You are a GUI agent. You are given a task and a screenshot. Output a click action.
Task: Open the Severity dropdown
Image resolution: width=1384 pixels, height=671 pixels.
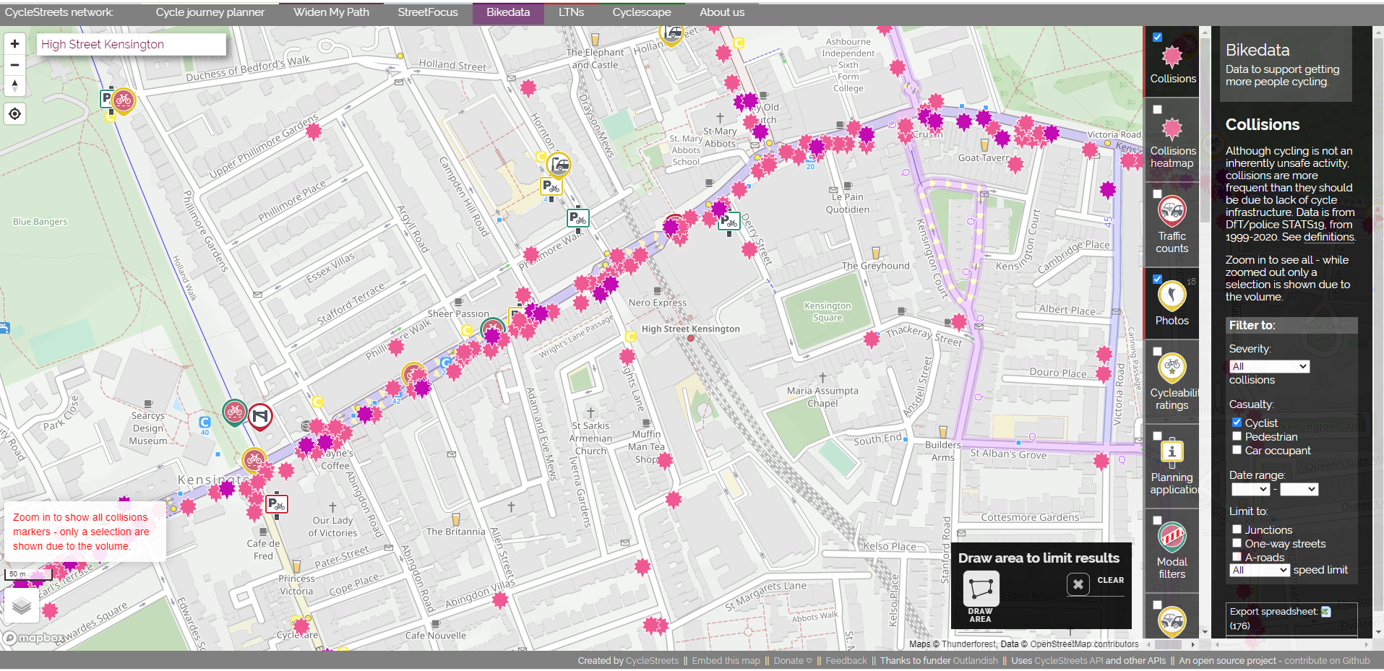(x=1270, y=366)
